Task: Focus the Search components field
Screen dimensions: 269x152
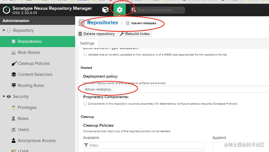Action: tap(158, 10)
